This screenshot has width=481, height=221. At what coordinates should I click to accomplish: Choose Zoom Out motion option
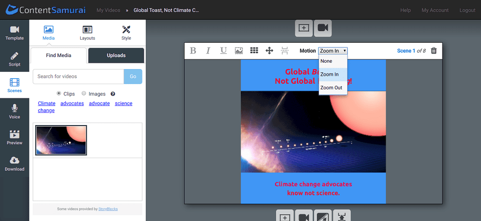333,88
